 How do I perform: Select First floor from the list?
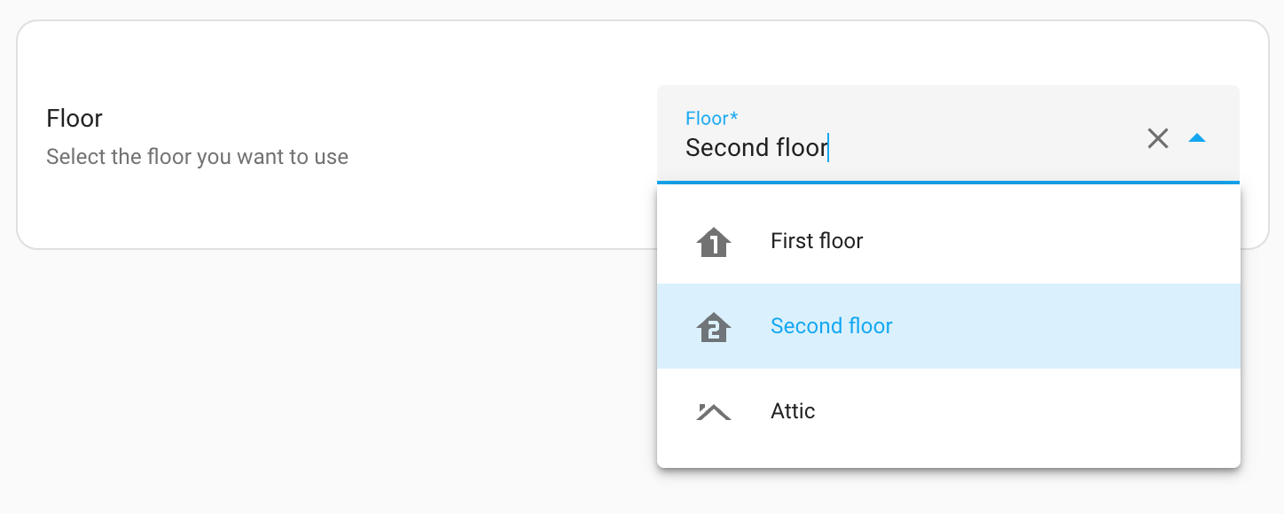(816, 241)
